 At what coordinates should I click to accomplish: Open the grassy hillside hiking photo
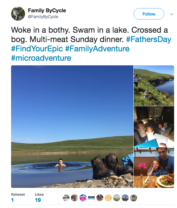coord(154,86)
